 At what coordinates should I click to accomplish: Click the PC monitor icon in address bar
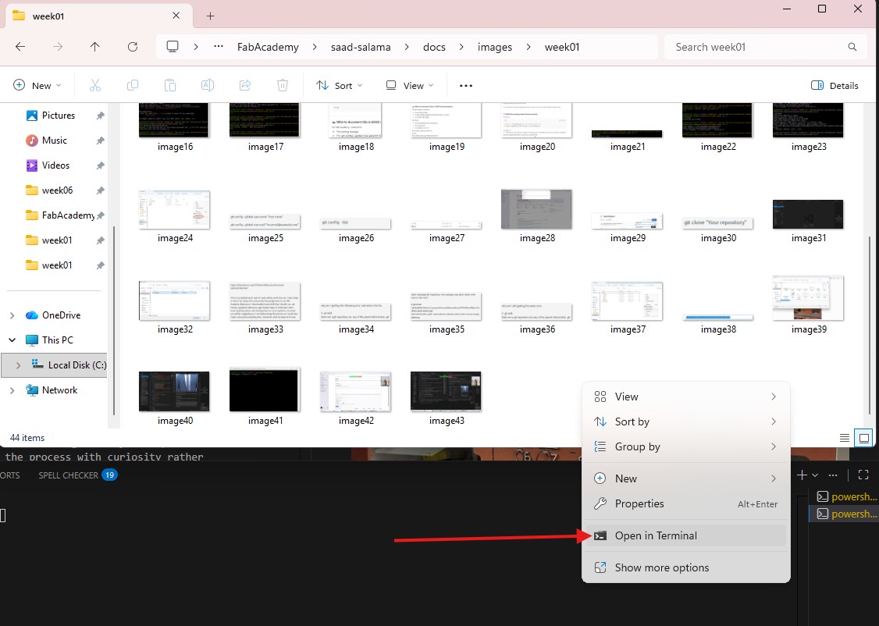(173, 47)
